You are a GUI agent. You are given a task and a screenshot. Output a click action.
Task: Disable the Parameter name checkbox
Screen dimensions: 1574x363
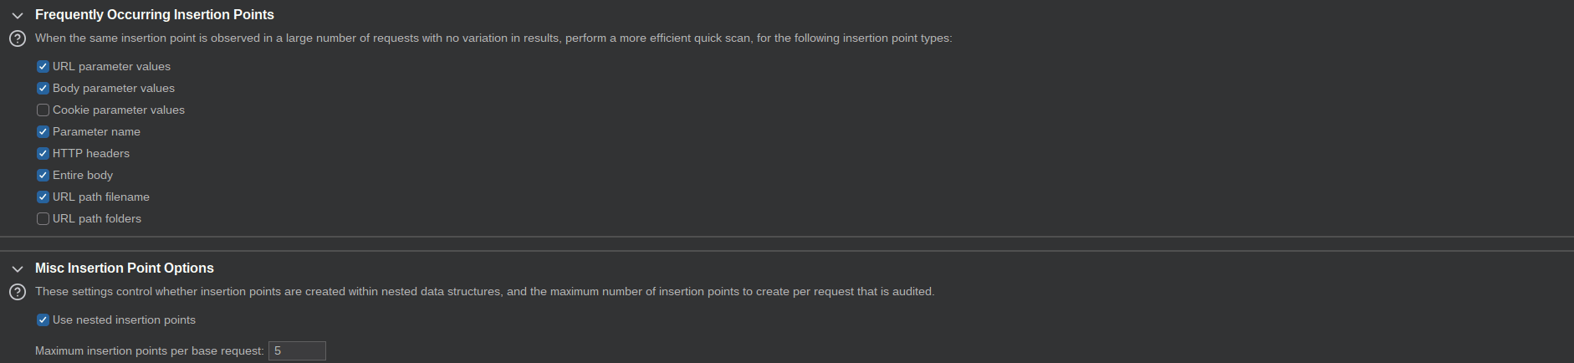coord(43,131)
